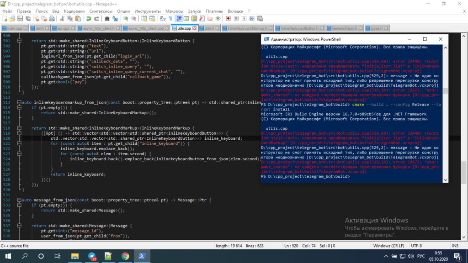Click Synchronize vertical scrolling icon
The width and height of the screenshot is (468, 263).
point(144,18)
